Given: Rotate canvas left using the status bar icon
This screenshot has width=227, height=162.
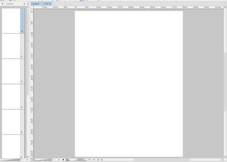Looking at the screenshot, I should click(89, 160).
